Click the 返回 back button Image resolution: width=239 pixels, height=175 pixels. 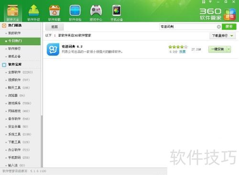[x=54, y=27]
